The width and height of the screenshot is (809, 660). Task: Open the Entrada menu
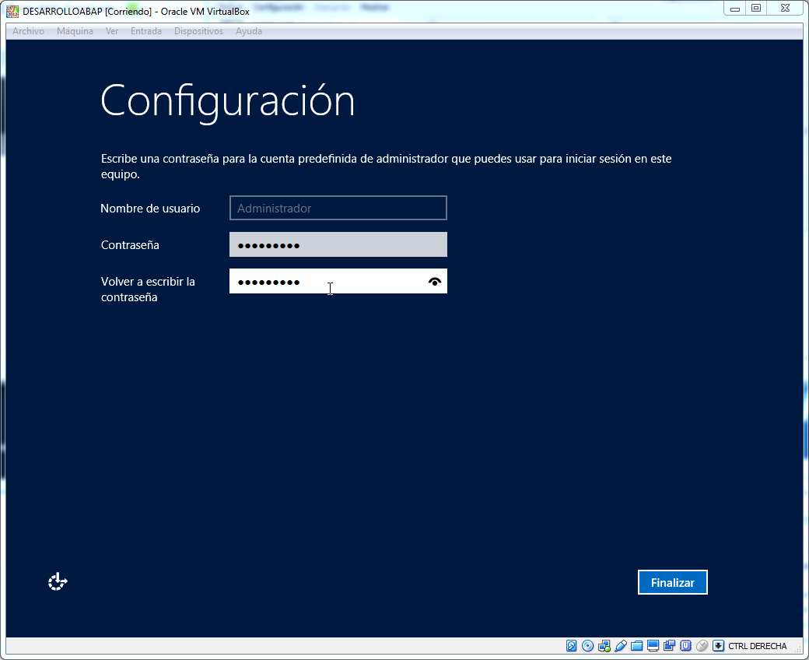coord(146,31)
